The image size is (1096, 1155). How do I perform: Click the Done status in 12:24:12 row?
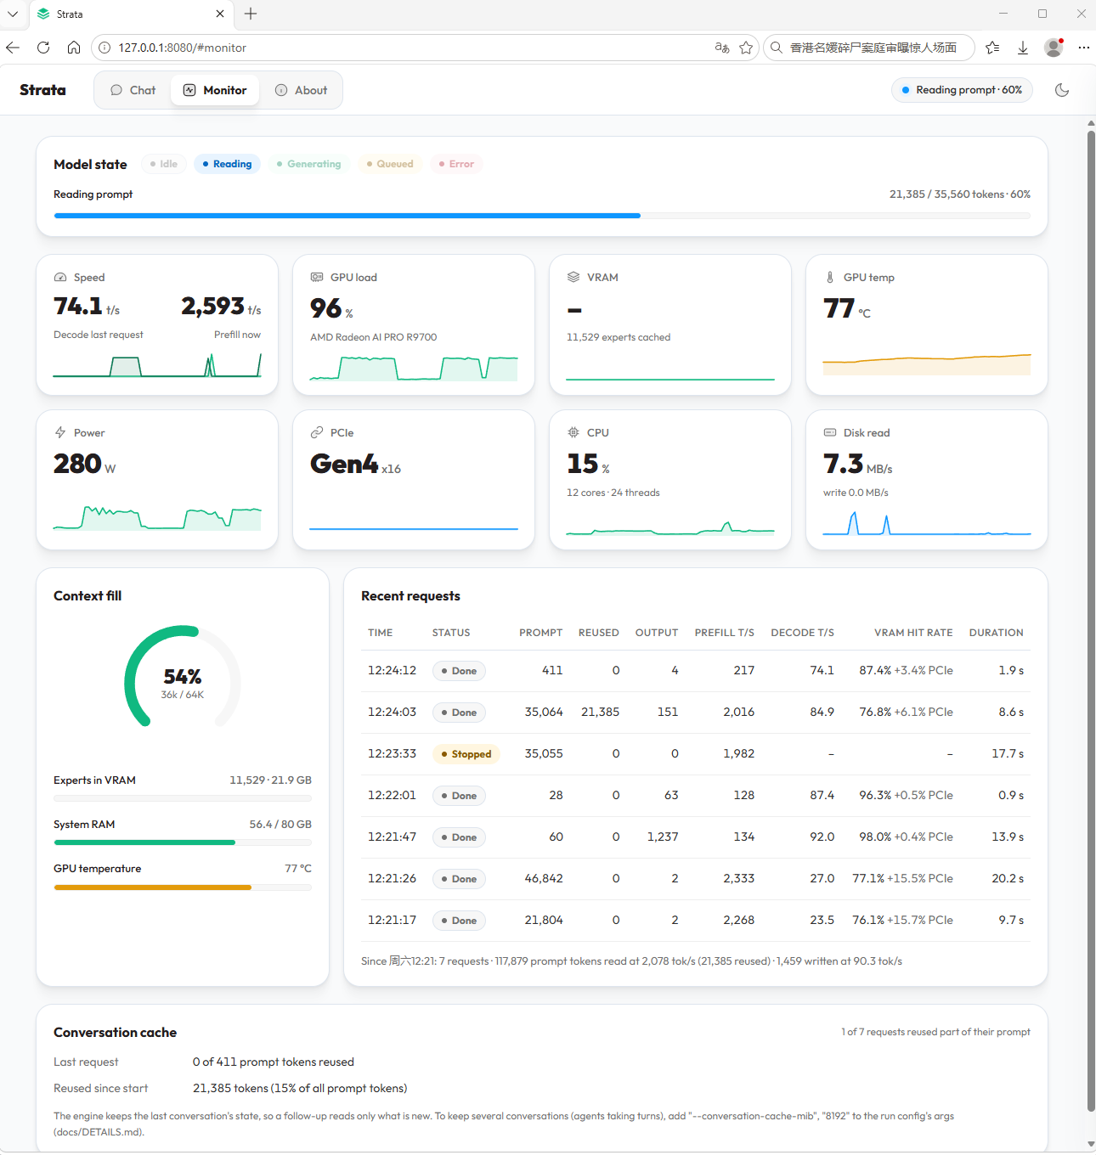click(x=459, y=671)
